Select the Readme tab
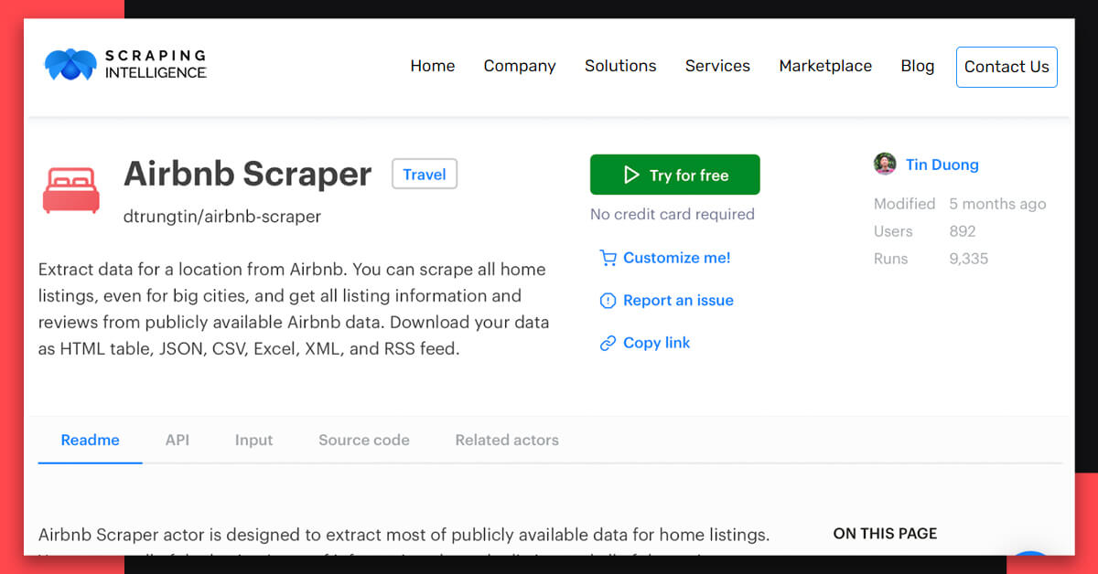The width and height of the screenshot is (1098, 574). pyautogui.click(x=90, y=440)
